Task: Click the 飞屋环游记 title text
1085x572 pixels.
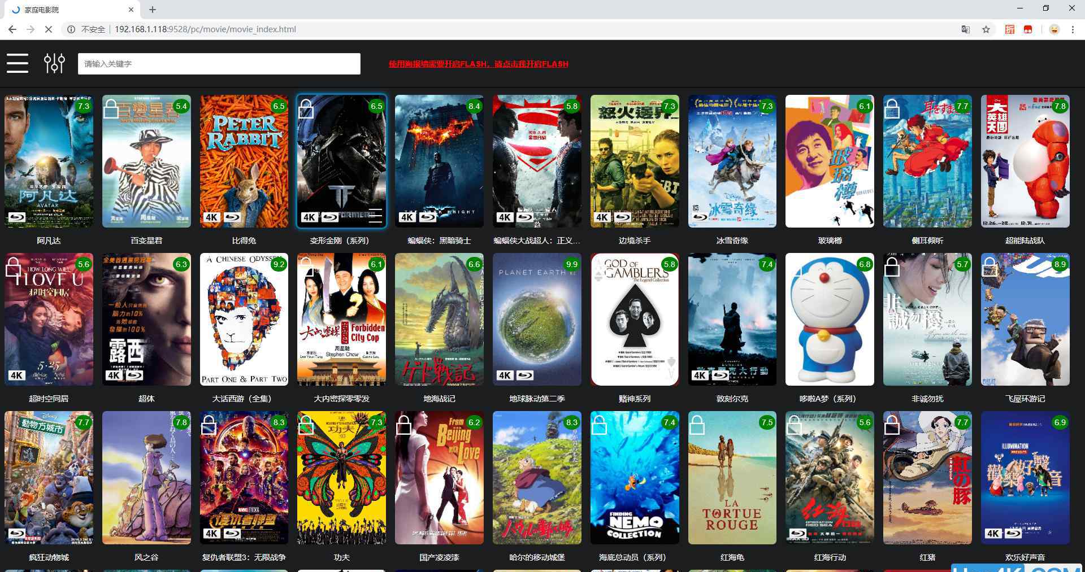Action: tap(1025, 399)
